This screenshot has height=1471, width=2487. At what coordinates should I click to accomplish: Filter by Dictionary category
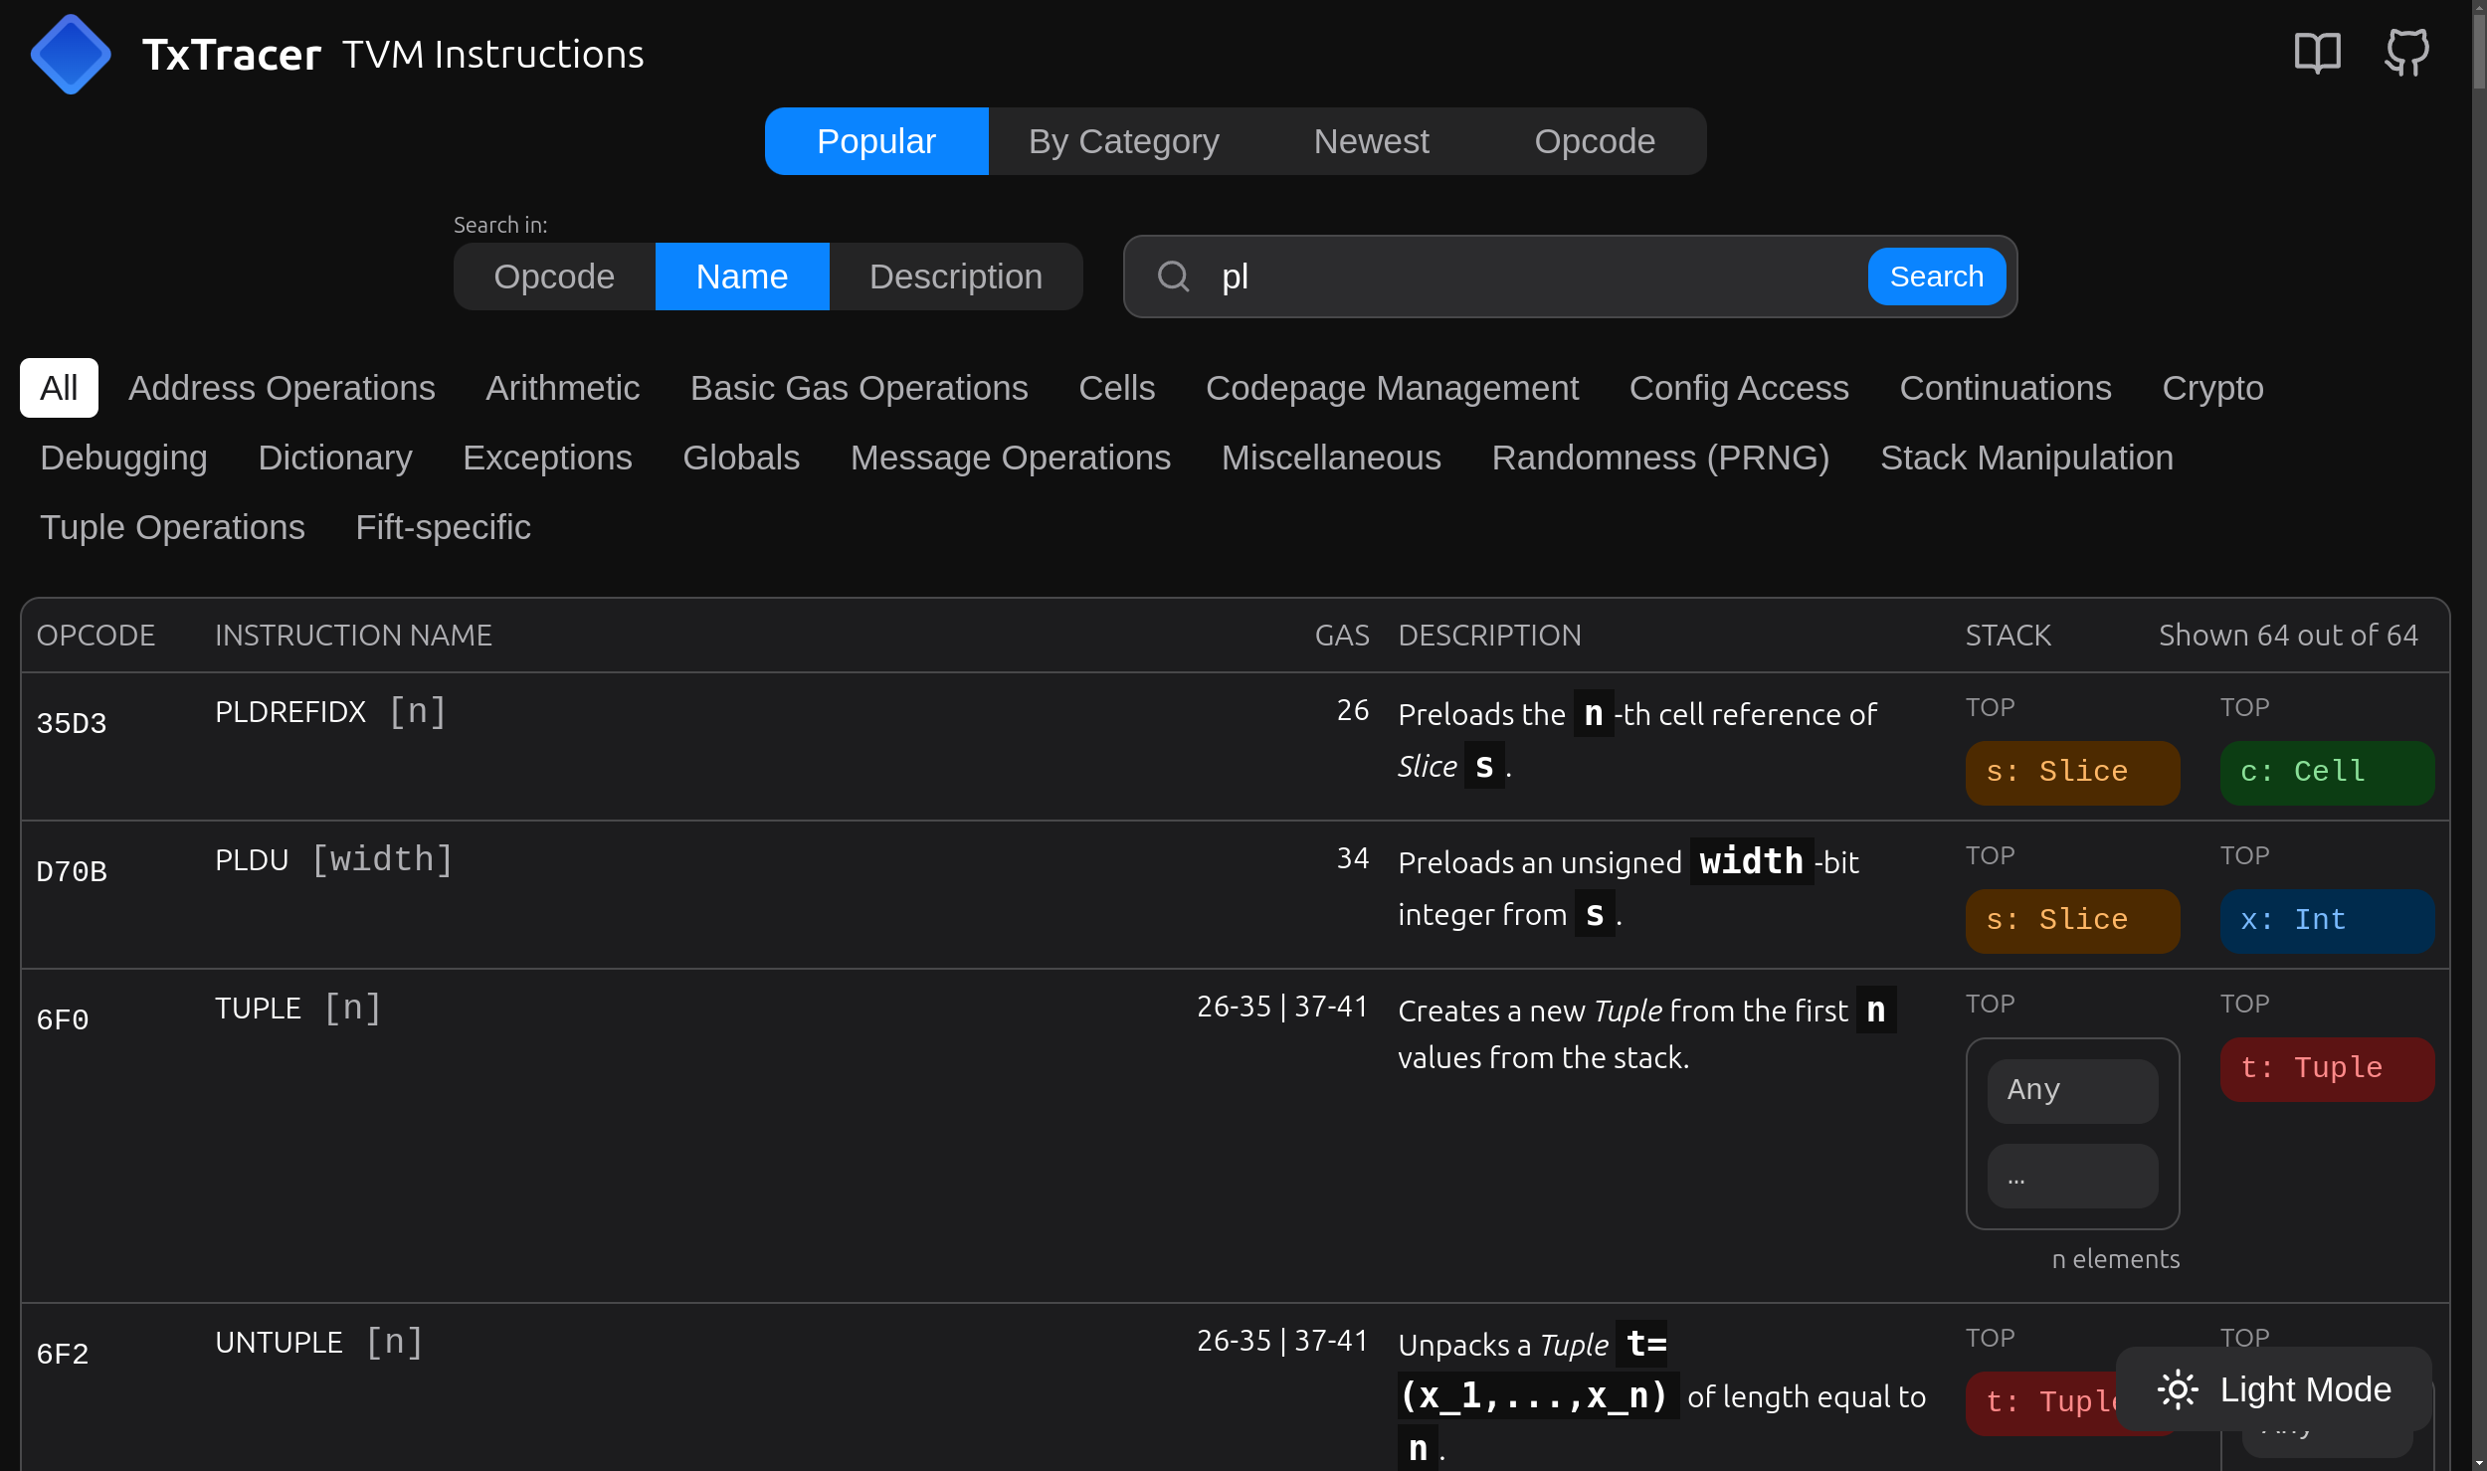335,458
